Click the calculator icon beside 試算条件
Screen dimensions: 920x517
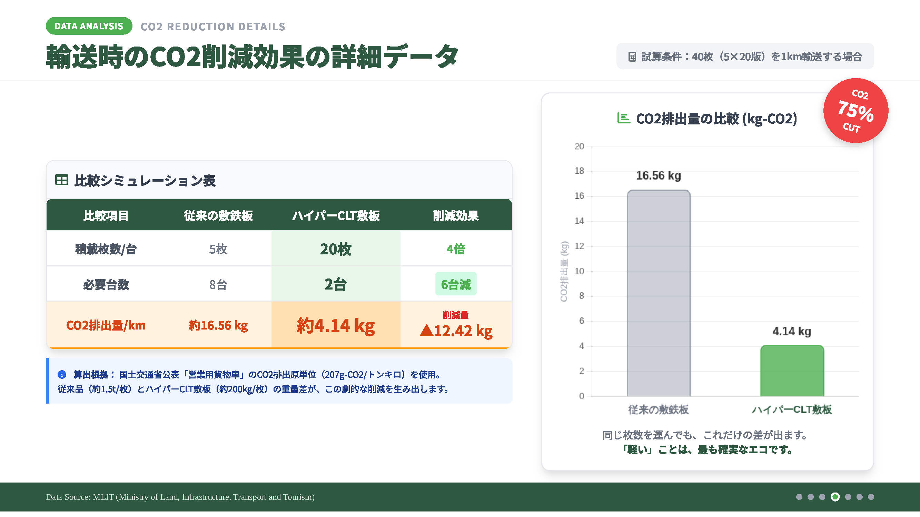pos(632,57)
